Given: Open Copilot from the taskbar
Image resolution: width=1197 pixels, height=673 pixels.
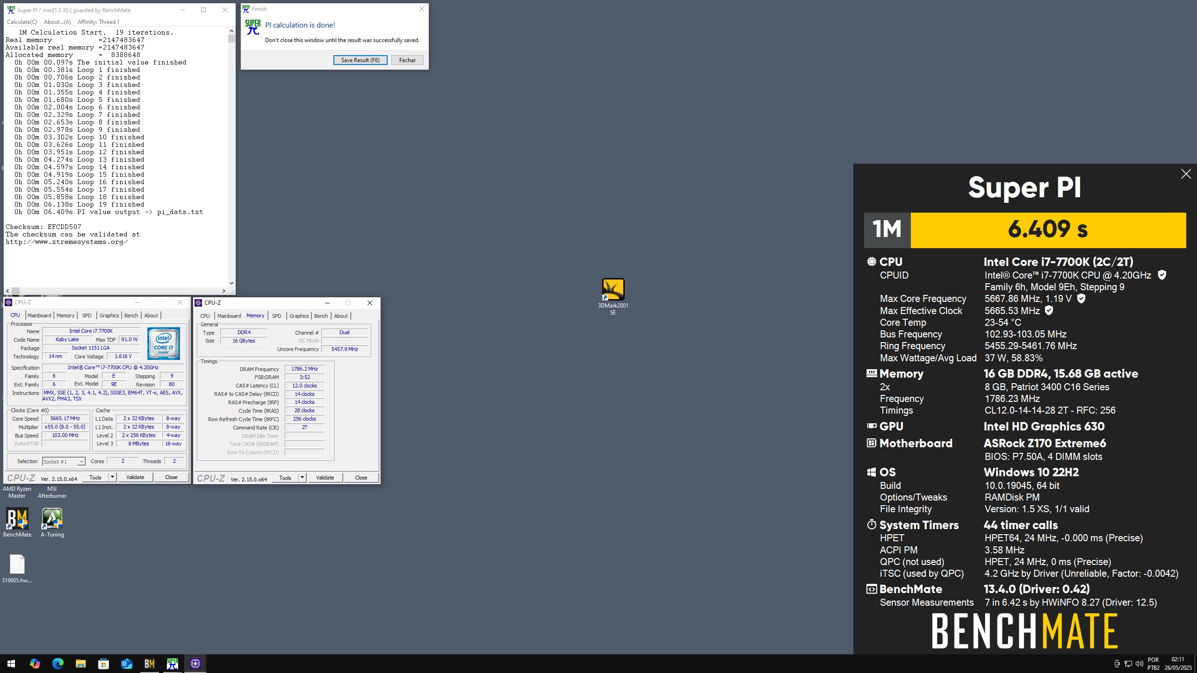Looking at the screenshot, I should 35,663.
